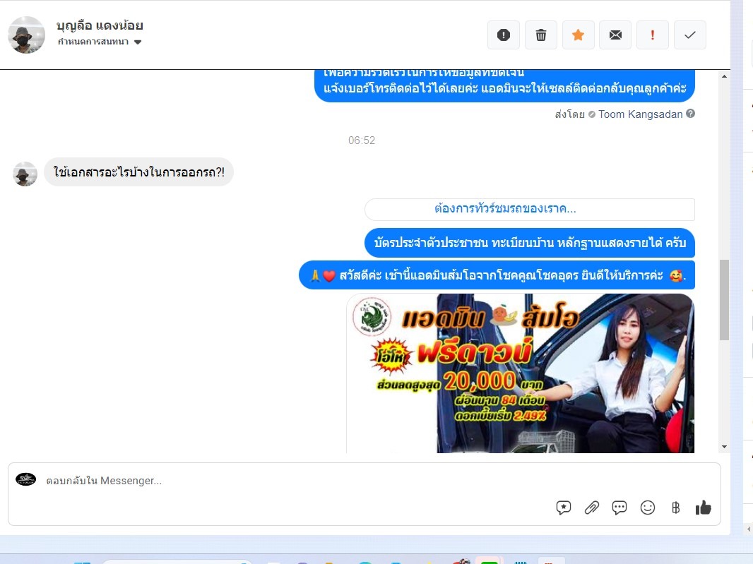Open saved replies speech bubble icon

tap(619, 508)
